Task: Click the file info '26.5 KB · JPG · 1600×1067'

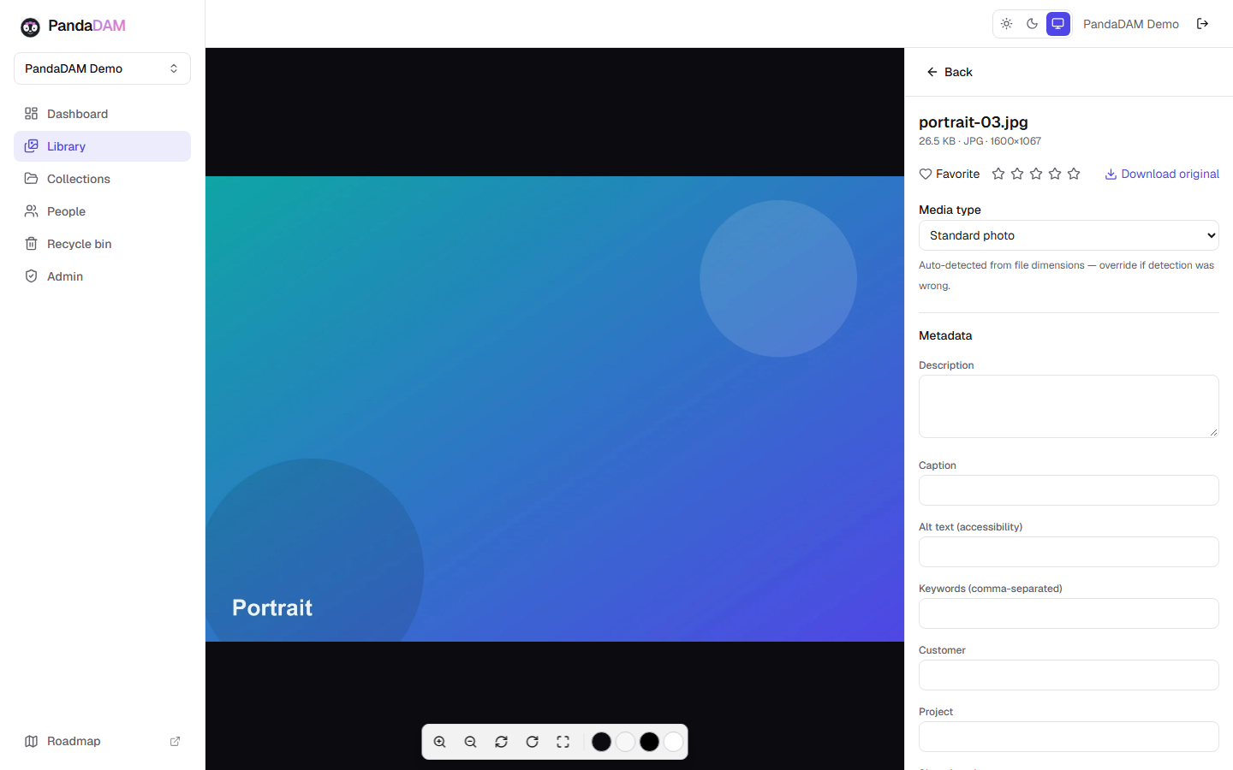Action: (980, 141)
